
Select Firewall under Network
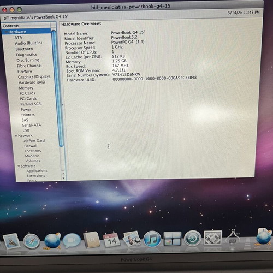[31, 146]
